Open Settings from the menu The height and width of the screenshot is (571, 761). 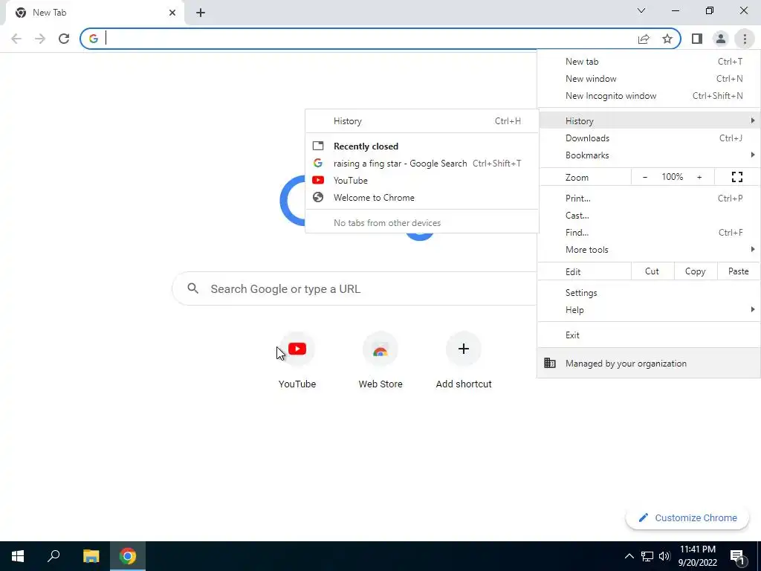[x=649, y=293]
